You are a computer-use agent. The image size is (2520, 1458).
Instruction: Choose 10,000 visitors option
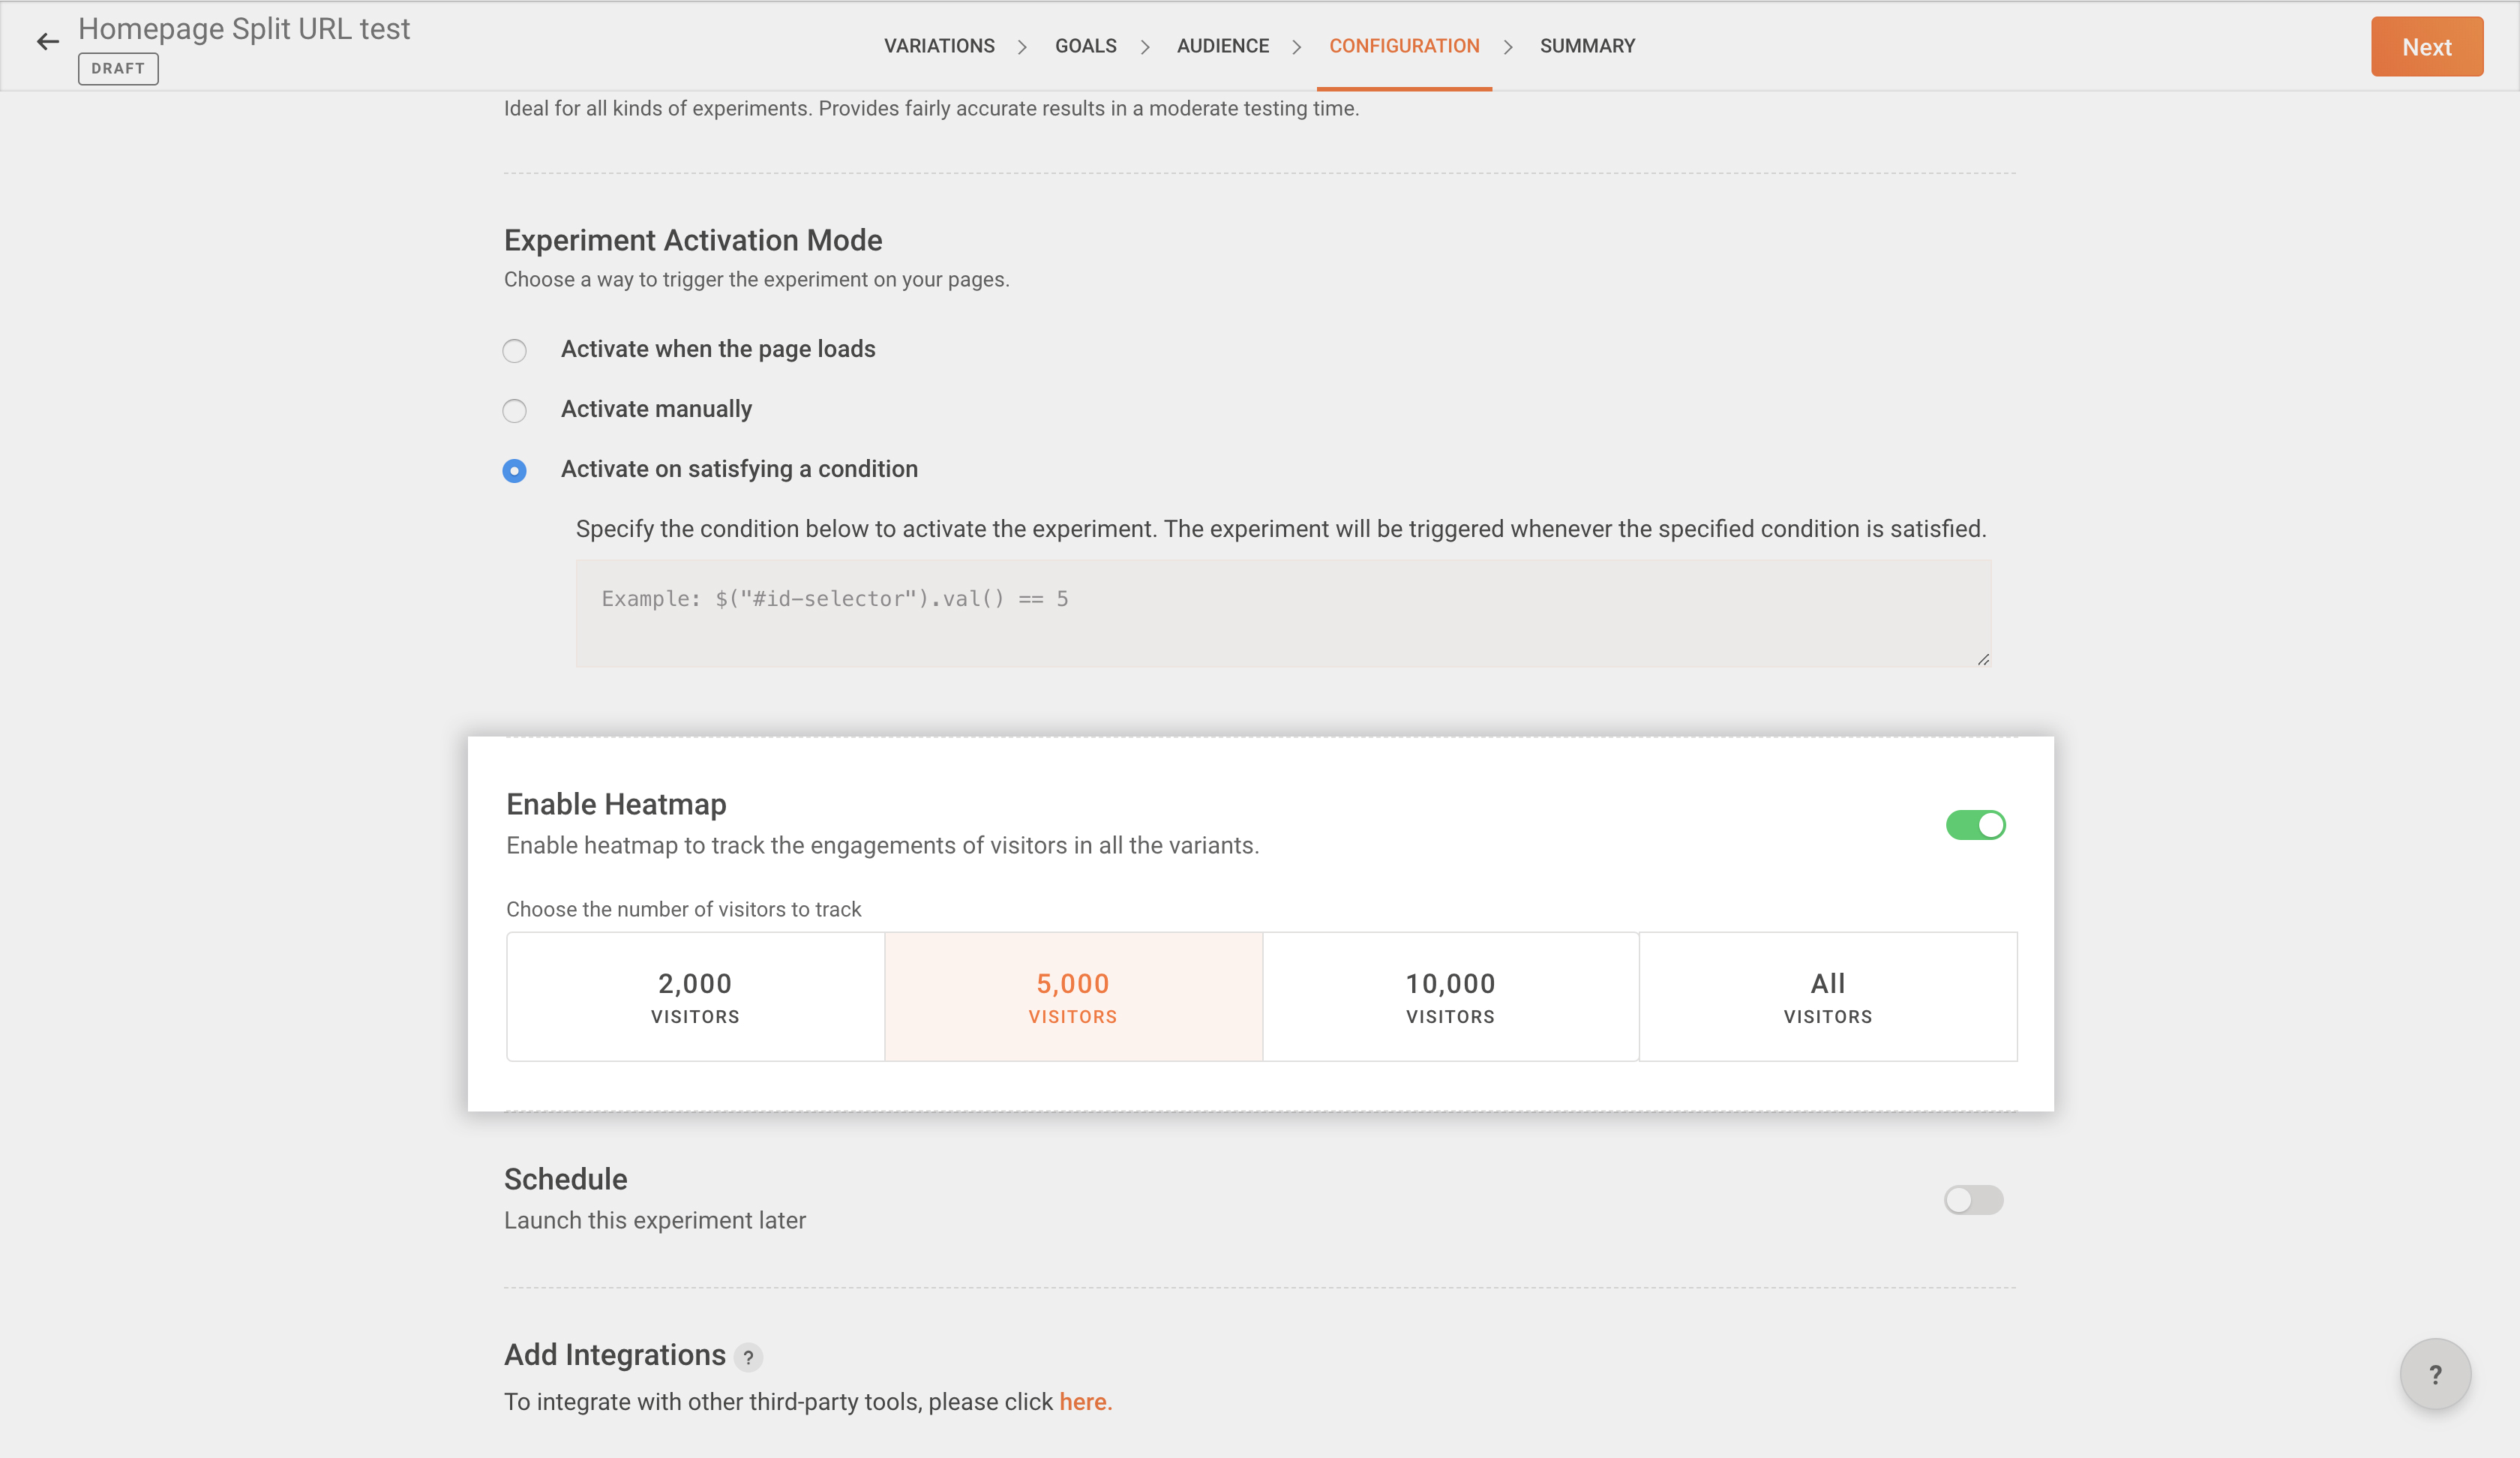1449,996
